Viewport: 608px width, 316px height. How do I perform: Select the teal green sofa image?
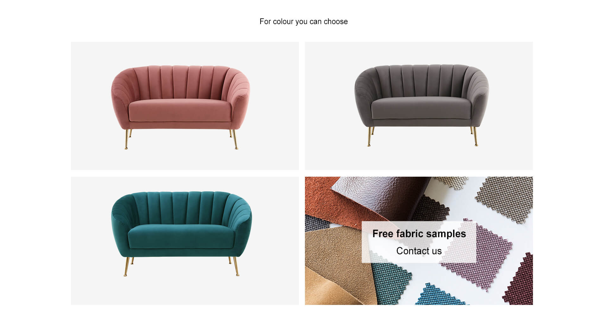(x=185, y=241)
